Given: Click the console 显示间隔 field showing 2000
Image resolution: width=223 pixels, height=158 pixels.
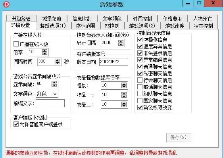Looking at the screenshot, I should 113,43.
